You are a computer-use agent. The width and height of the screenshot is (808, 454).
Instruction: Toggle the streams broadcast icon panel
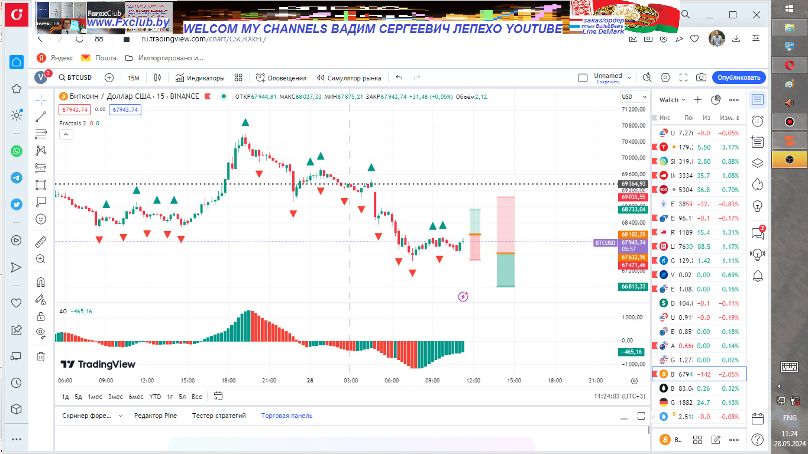tap(757, 254)
